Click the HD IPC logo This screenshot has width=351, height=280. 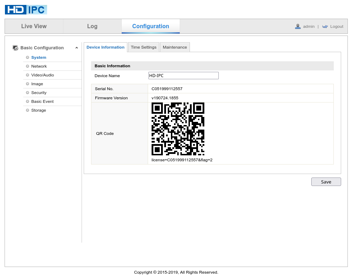click(x=26, y=10)
